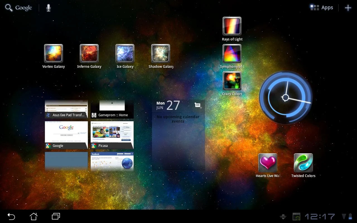Open the Google search box
The height and width of the screenshot is (223, 357).
(x=19, y=8)
